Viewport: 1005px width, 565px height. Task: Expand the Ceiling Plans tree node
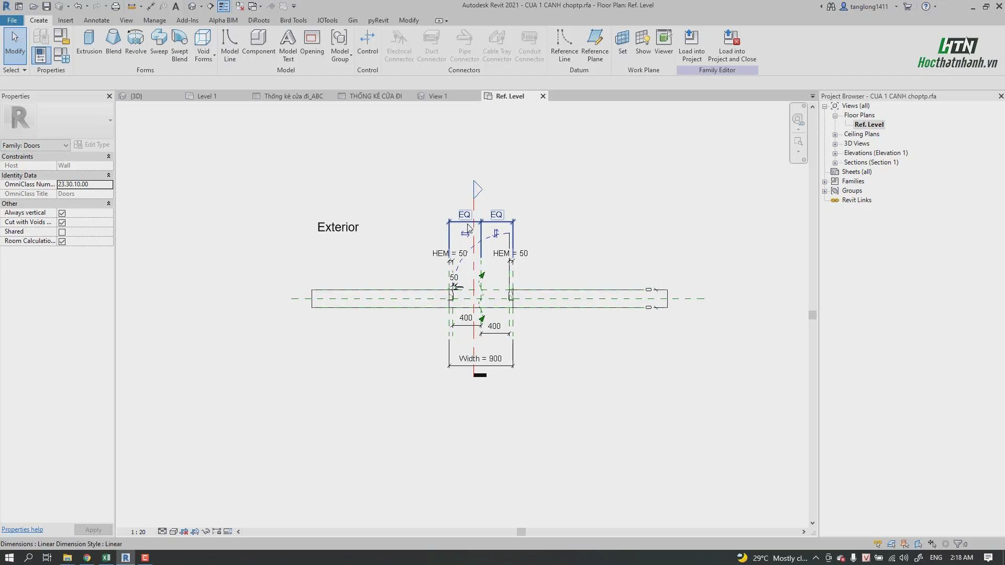835,135
